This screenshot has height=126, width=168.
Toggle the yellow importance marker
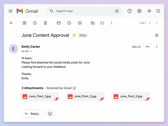coord(74,35)
